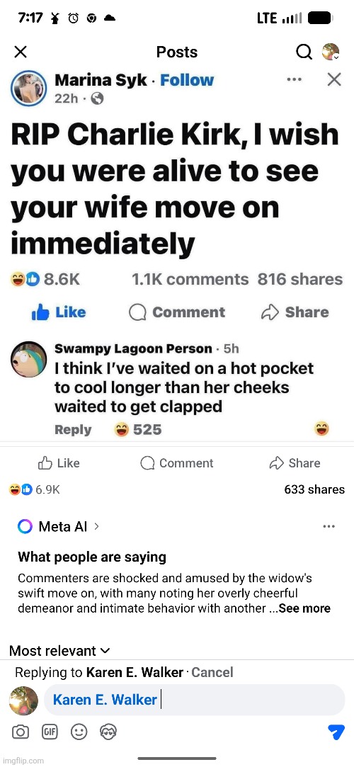Toggle the blue Like on Marina's post

pyautogui.click(x=58, y=312)
